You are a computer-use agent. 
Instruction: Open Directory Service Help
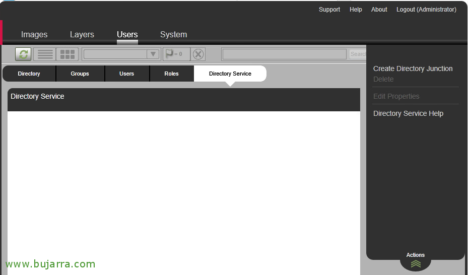click(408, 113)
